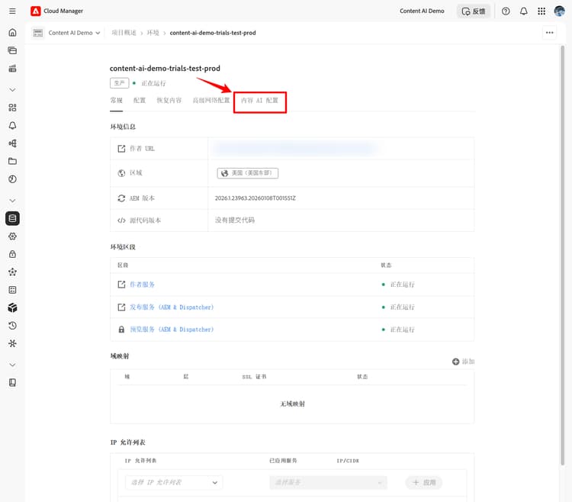Switch to the 恢复内容 tab
The width and height of the screenshot is (572, 502).
[x=169, y=101]
